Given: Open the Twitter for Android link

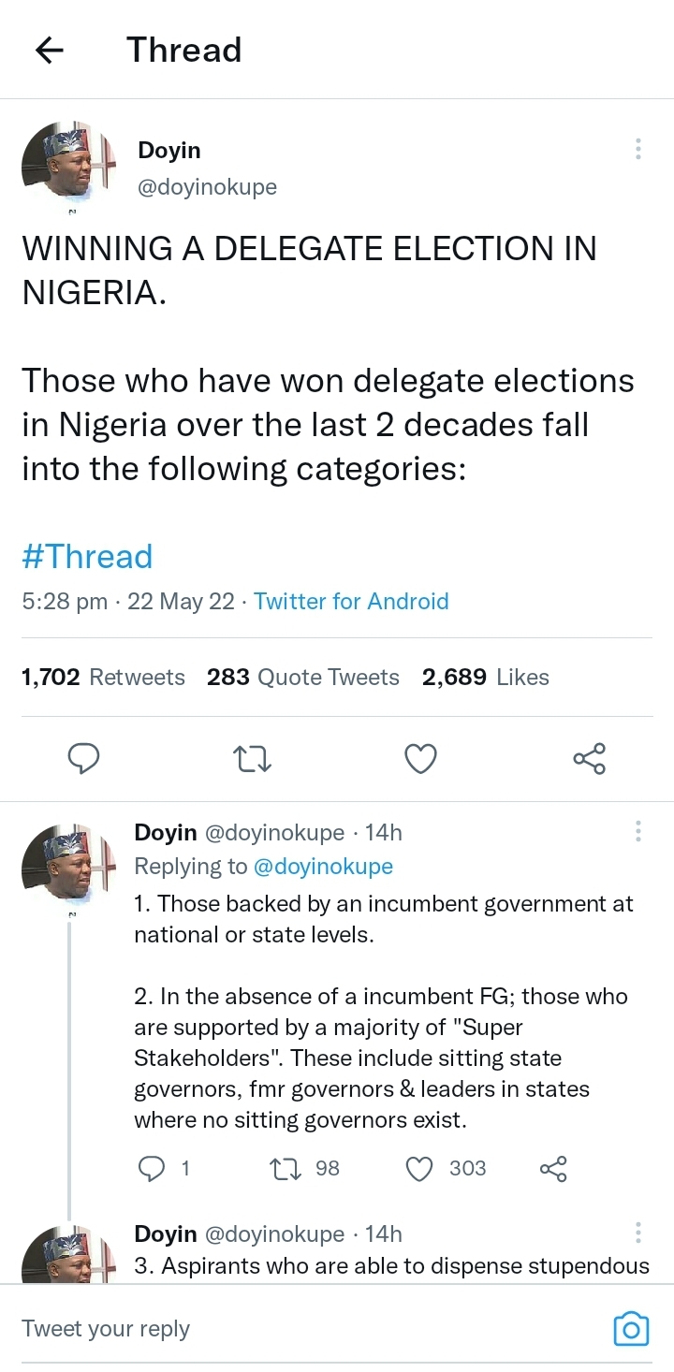Looking at the screenshot, I should click(x=351, y=601).
